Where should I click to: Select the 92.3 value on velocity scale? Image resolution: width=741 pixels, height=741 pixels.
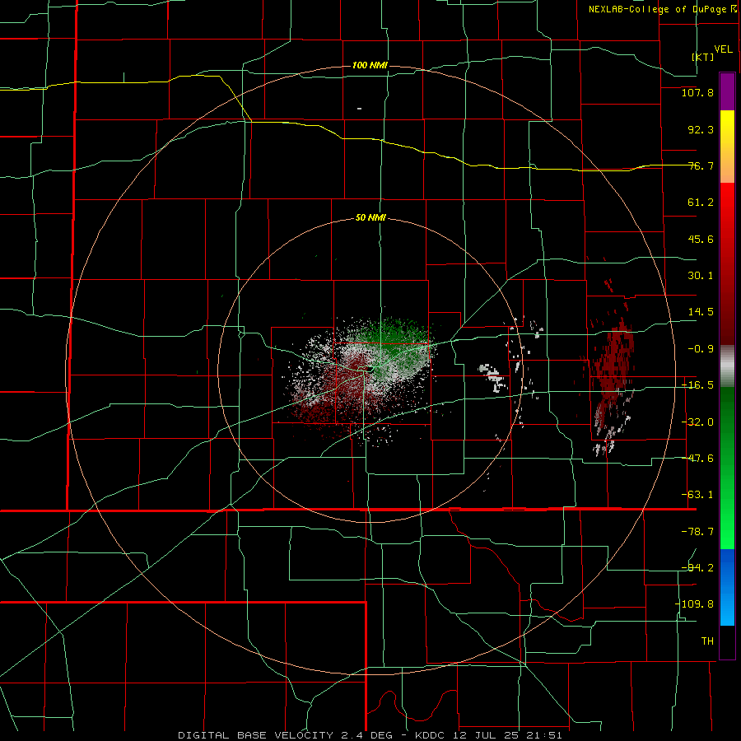click(701, 129)
